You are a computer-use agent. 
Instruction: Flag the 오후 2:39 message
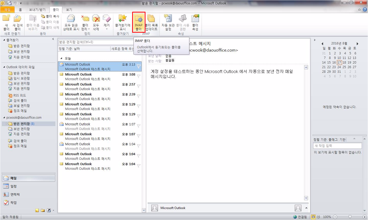[139, 96]
